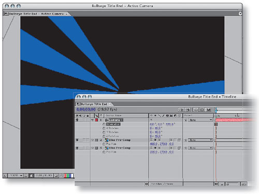Screen dimensions: 259x194
Task: Open the Camera layer parent dropdown
Action: [x=200, y=120]
